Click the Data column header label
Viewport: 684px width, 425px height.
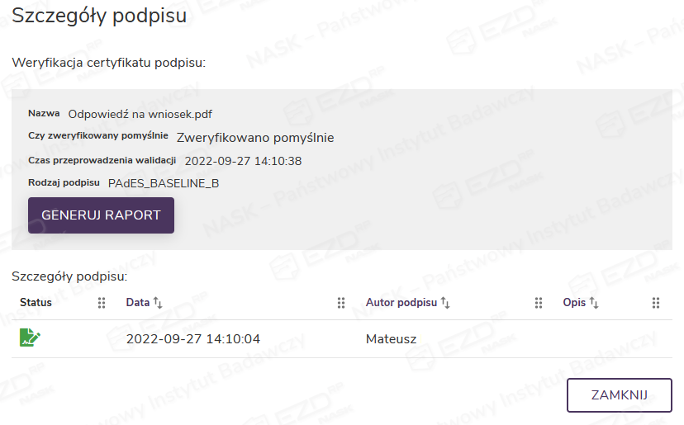(x=137, y=303)
